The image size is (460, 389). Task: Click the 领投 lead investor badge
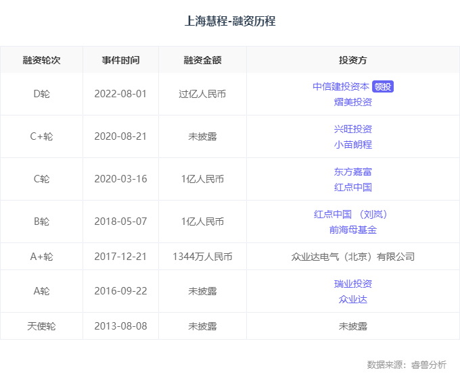pyautogui.click(x=383, y=86)
